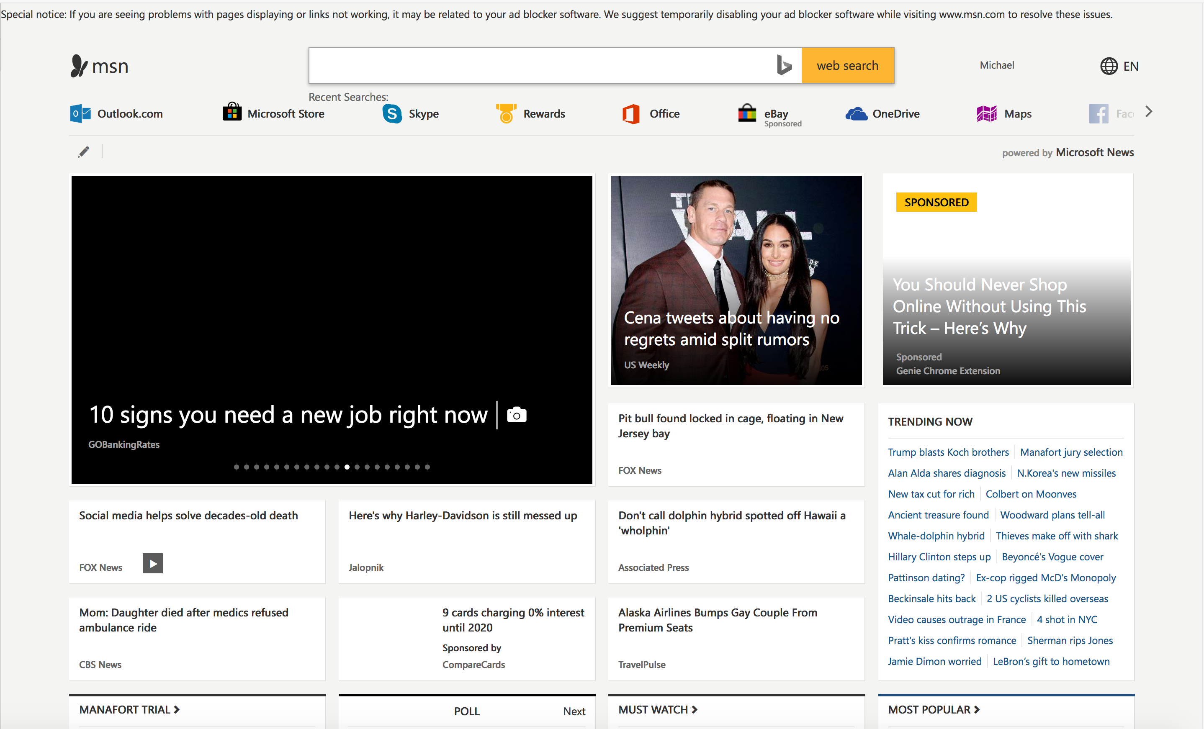Open the OneDrive cloud icon

point(856,114)
